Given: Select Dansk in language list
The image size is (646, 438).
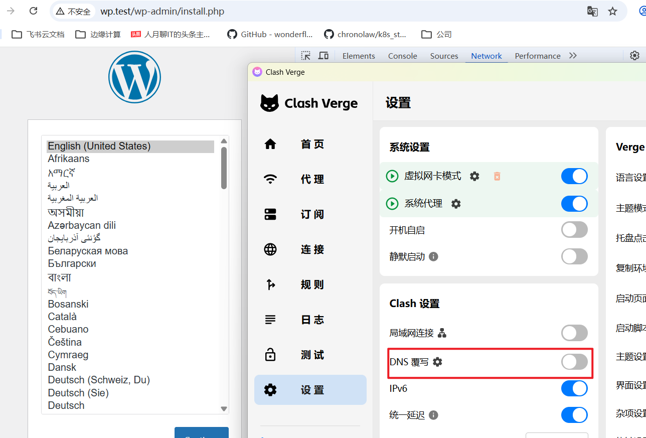Looking at the screenshot, I should [130, 367].
